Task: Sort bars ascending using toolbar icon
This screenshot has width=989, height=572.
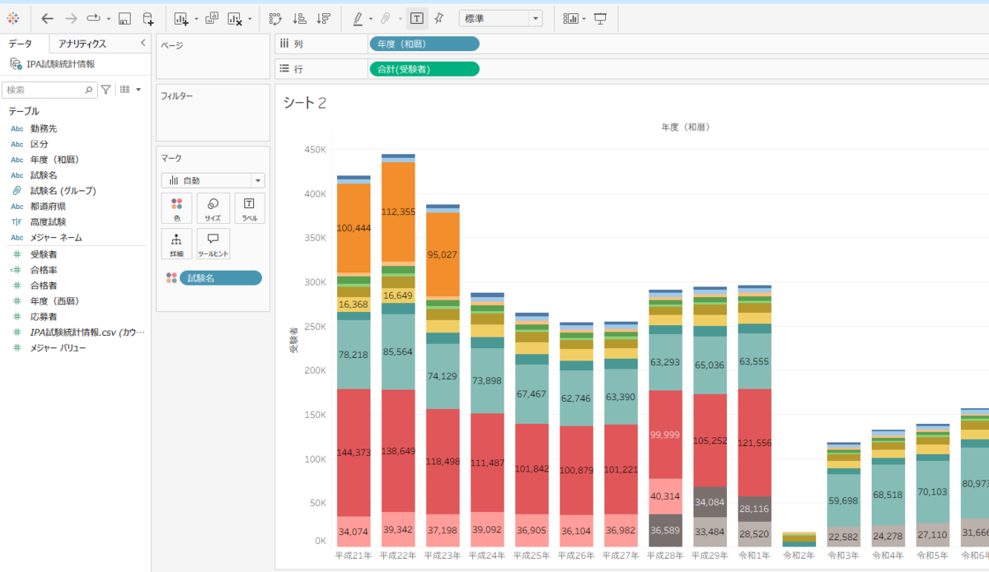Action: (x=300, y=18)
